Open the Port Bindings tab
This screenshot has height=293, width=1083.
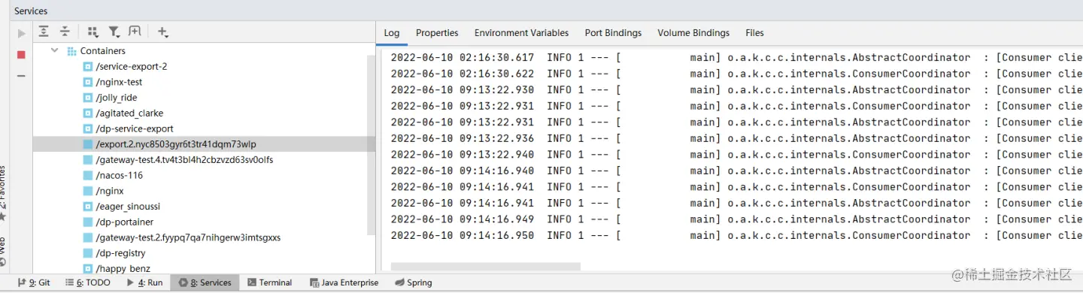[613, 33]
